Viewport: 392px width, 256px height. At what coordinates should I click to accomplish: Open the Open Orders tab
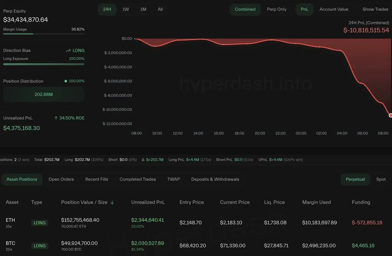coord(61,179)
